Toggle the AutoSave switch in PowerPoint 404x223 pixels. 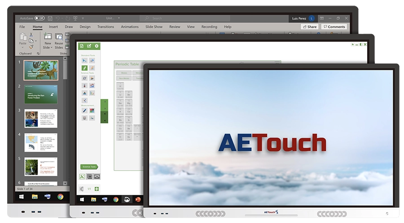[x=40, y=18]
